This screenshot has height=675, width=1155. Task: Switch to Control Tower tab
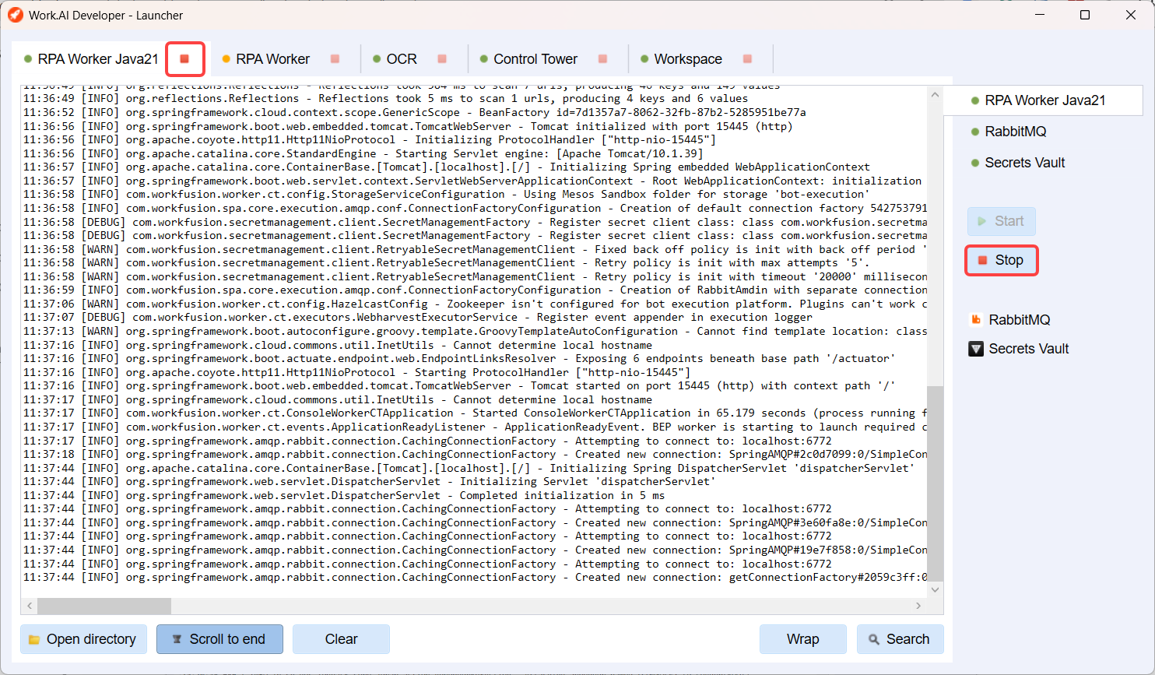click(x=535, y=59)
